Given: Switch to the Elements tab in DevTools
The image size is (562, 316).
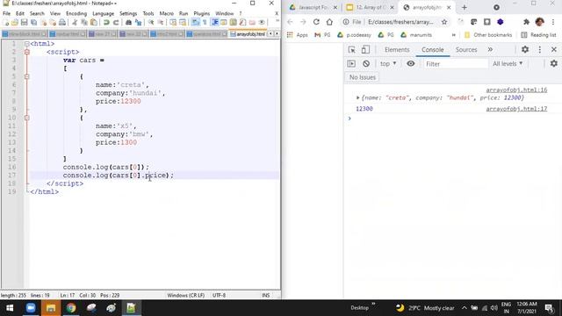Looking at the screenshot, I should tap(397, 50).
